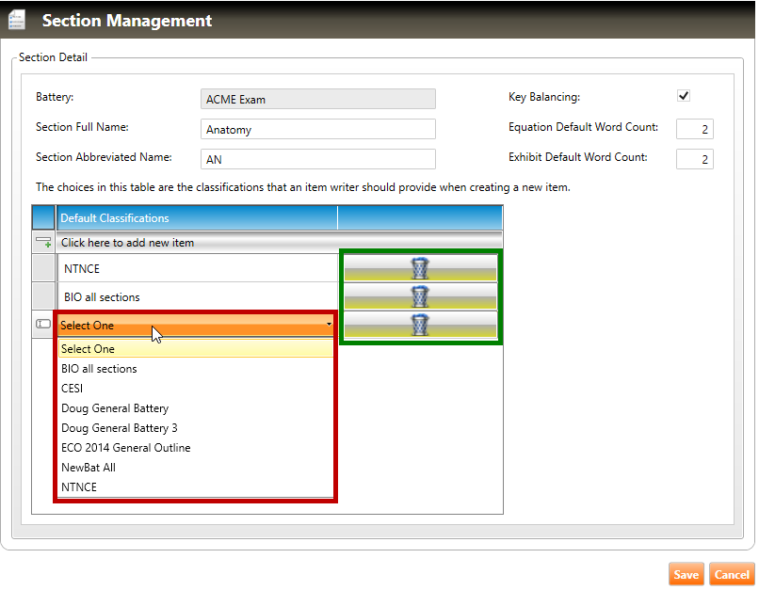
Task: Pick NewBat All from the list
Action: tap(89, 468)
